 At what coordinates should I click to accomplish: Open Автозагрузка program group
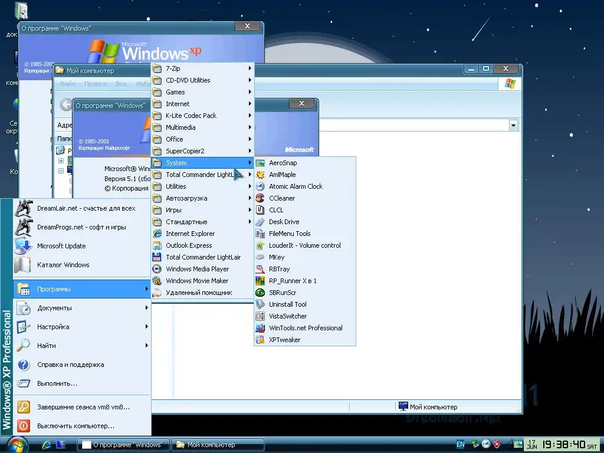click(x=203, y=198)
